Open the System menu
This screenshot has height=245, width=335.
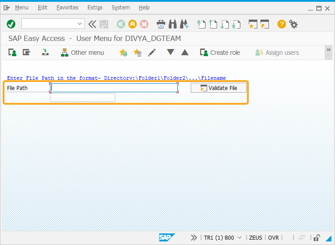tap(121, 8)
